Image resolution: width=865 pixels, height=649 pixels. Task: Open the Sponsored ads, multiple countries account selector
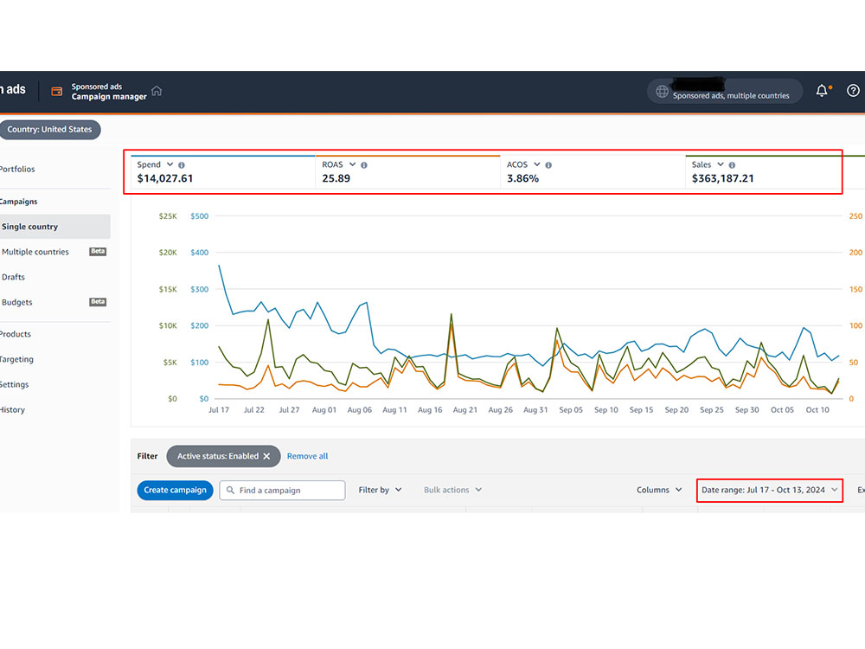(x=724, y=91)
